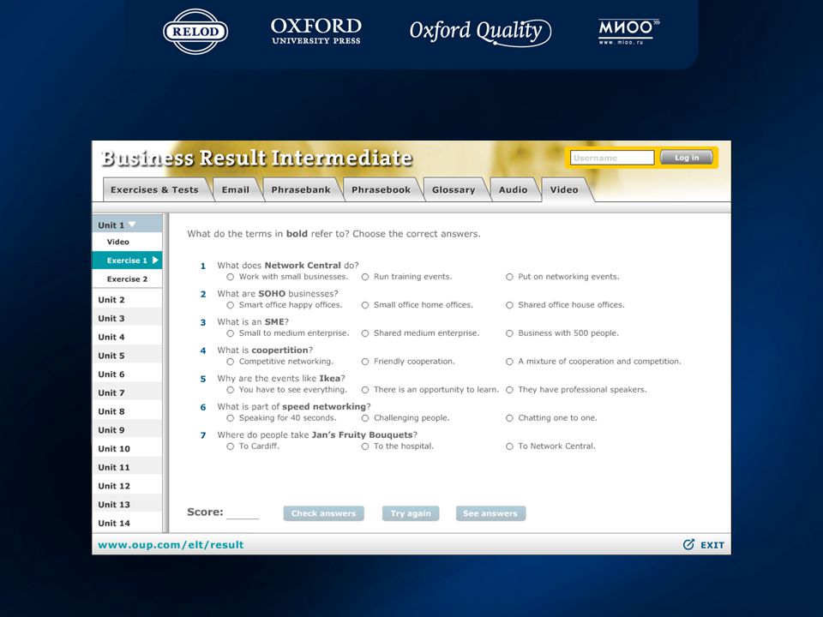Open Unit 10 in sidebar

tap(127, 448)
